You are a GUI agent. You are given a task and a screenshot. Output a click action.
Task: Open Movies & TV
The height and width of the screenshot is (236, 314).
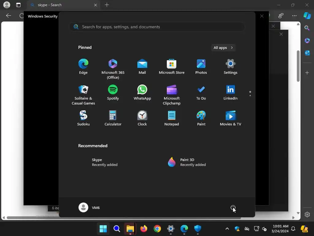[x=231, y=118]
